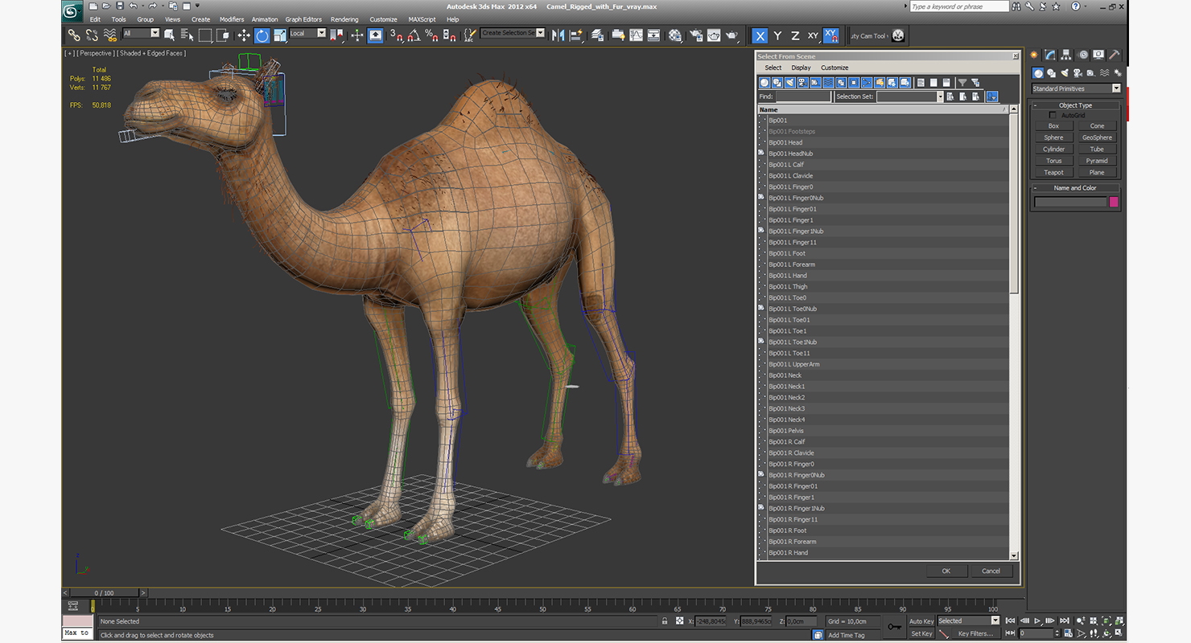Switch to the Modify command panel tab
The width and height of the screenshot is (1191, 643).
point(1050,55)
